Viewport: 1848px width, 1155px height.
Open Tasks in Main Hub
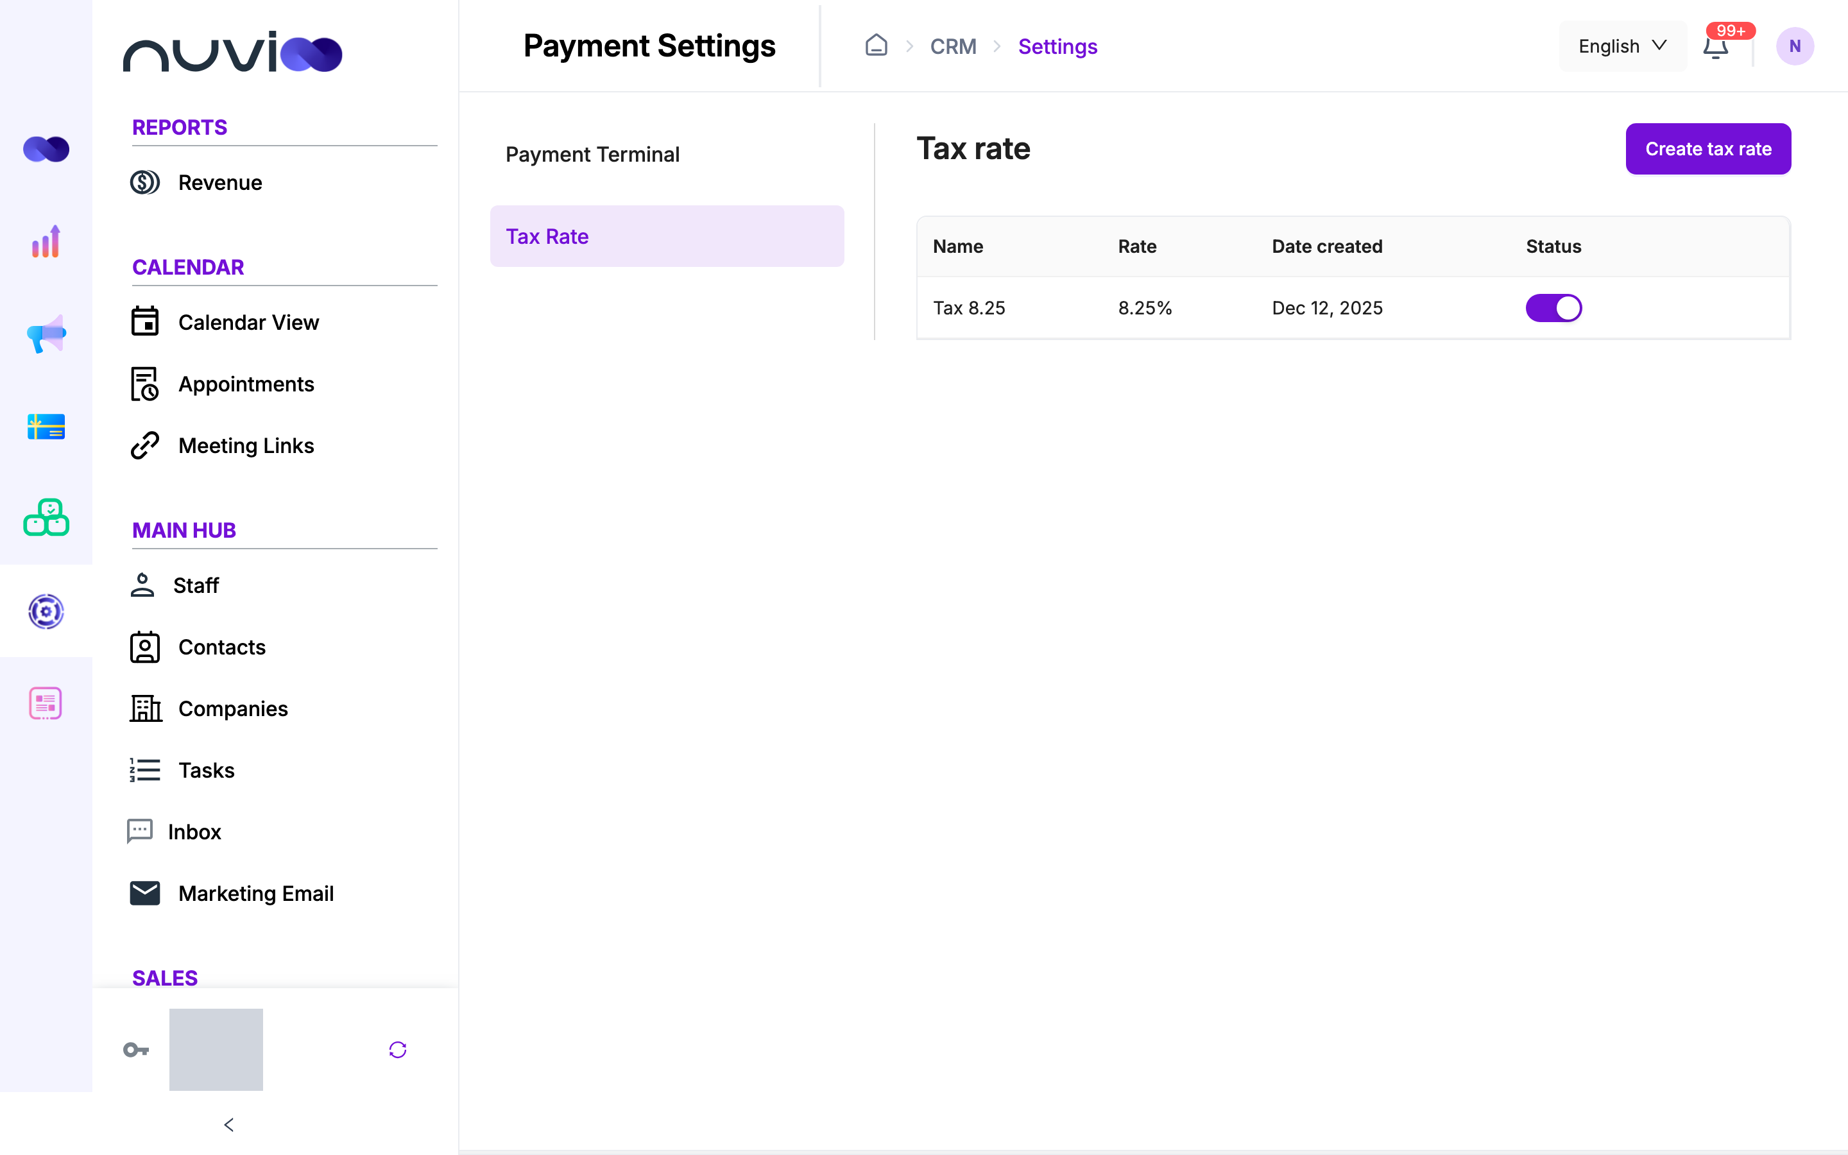tap(206, 770)
